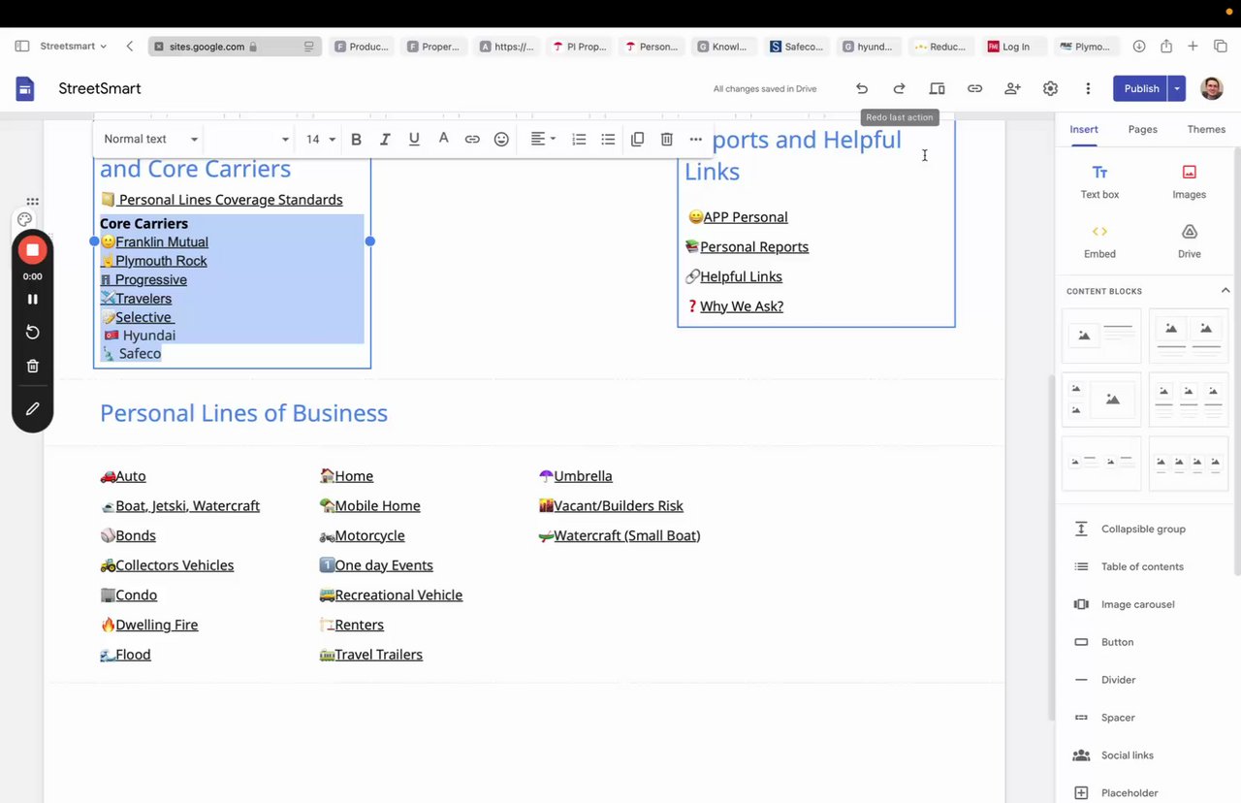
Task: Redo the last action
Action: click(x=899, y=88)
